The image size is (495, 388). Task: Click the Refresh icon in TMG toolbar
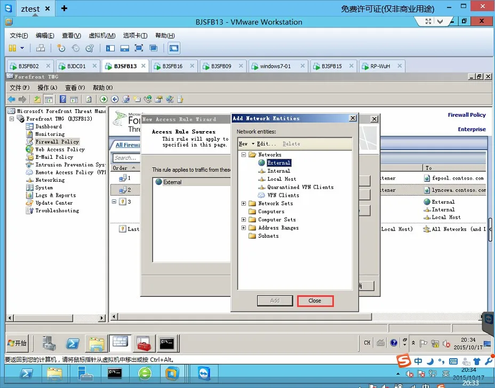89,99
